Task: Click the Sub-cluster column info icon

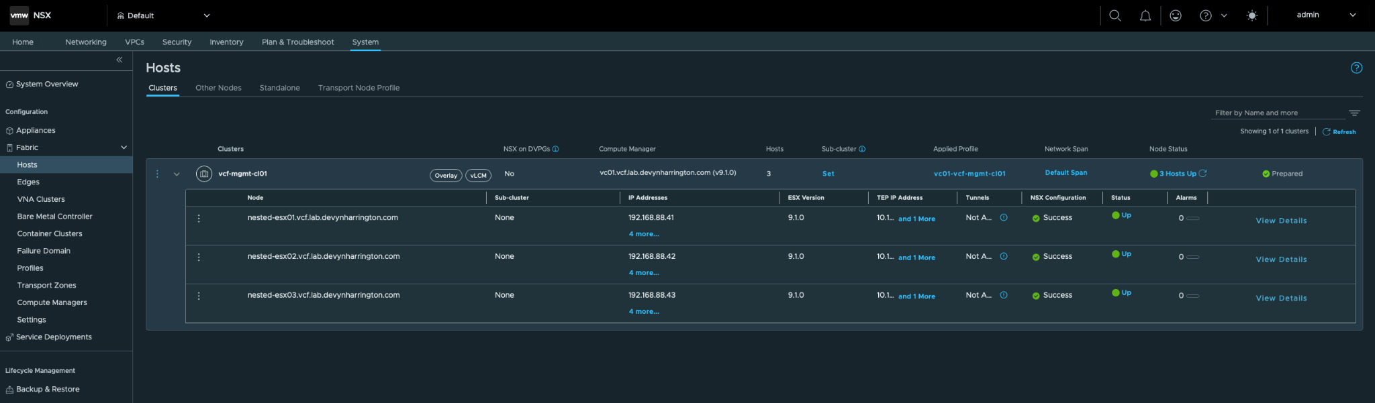Action: click(862, 149)
